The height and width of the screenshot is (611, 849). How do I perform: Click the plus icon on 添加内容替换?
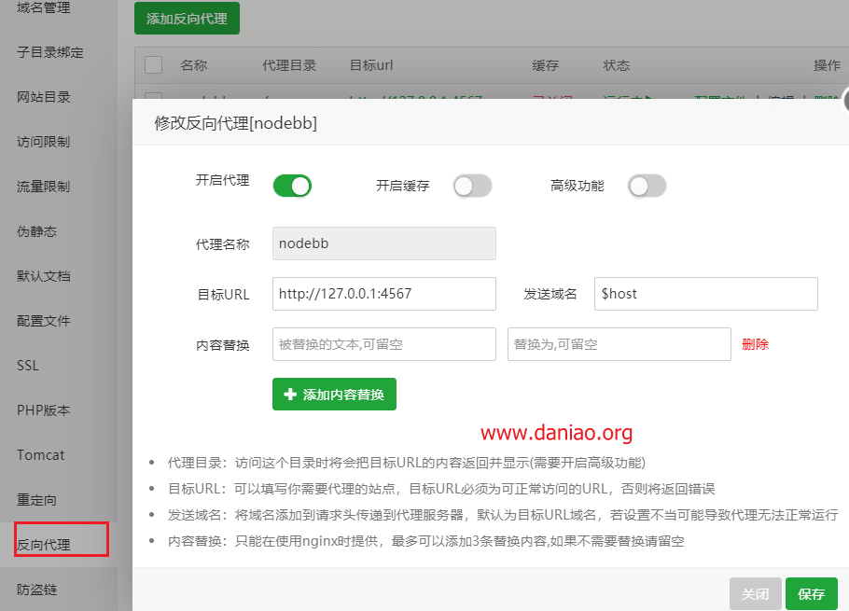(288, 394)
